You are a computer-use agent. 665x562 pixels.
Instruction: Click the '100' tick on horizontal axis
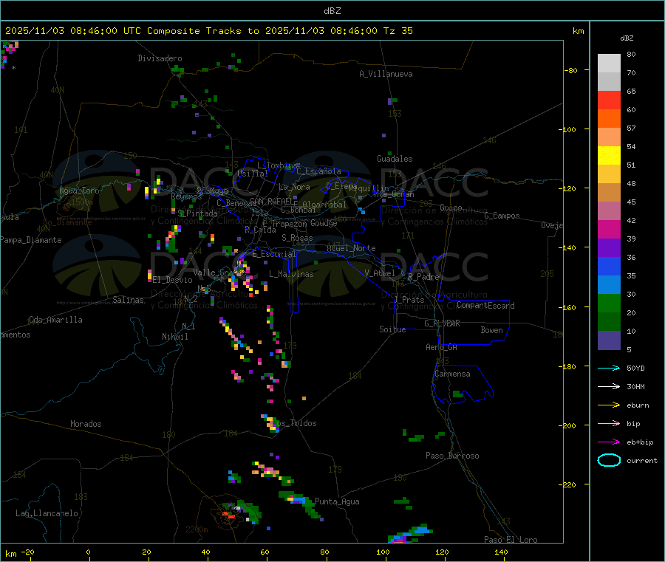coord(383,552)
